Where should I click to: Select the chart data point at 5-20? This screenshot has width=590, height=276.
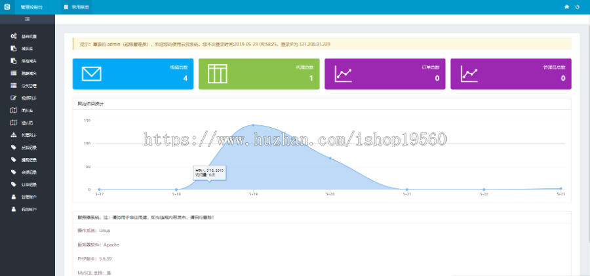point(330,158)
